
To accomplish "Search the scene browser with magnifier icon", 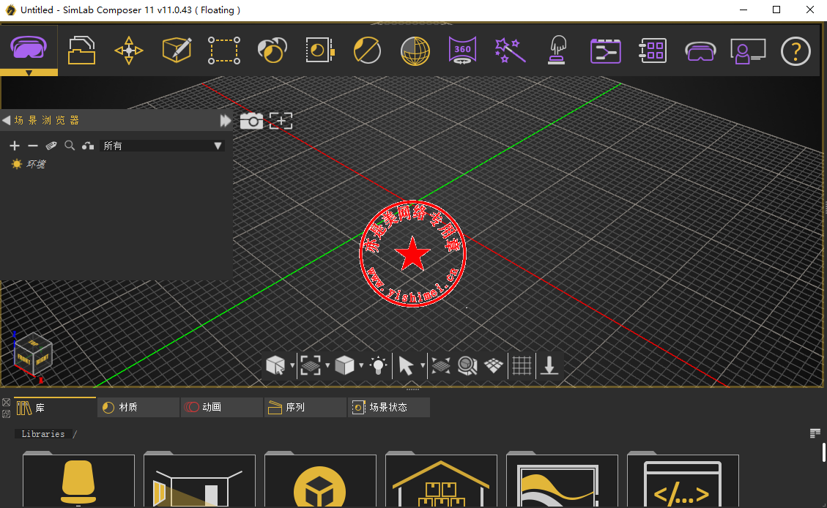I will [x=70, y=146].
